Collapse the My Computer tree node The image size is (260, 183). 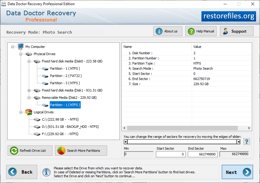coord(13,47)
